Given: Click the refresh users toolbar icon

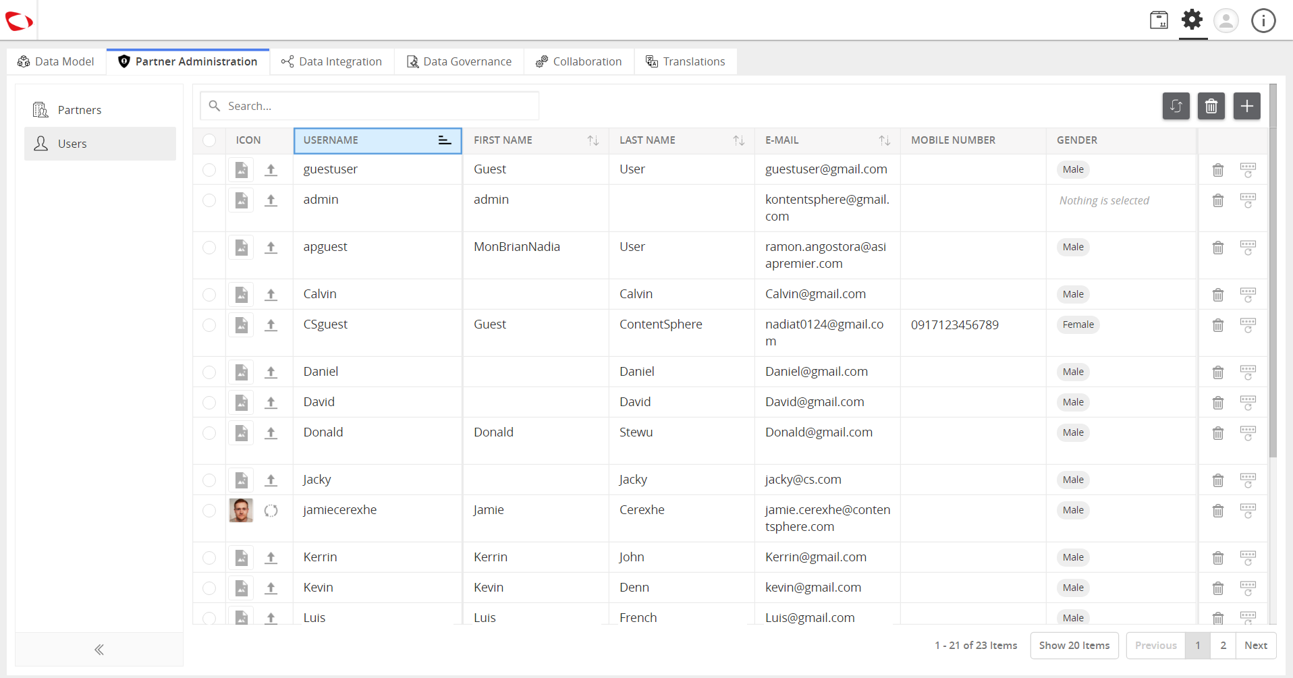Looking at the screenshot, I should [1176, 106].
